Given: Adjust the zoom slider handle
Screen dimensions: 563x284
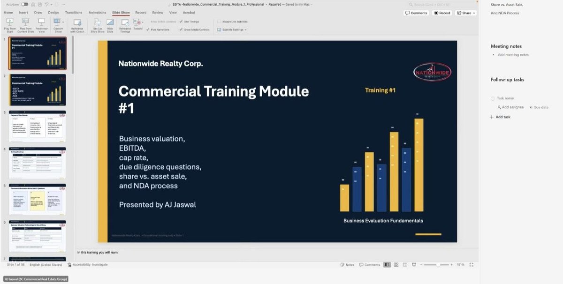Looking at the screenshot, I should click(x=438, y=265).
